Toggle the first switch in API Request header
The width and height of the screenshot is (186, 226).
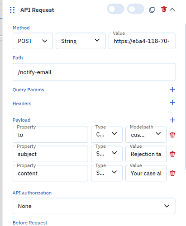click(x=115, y=9)
